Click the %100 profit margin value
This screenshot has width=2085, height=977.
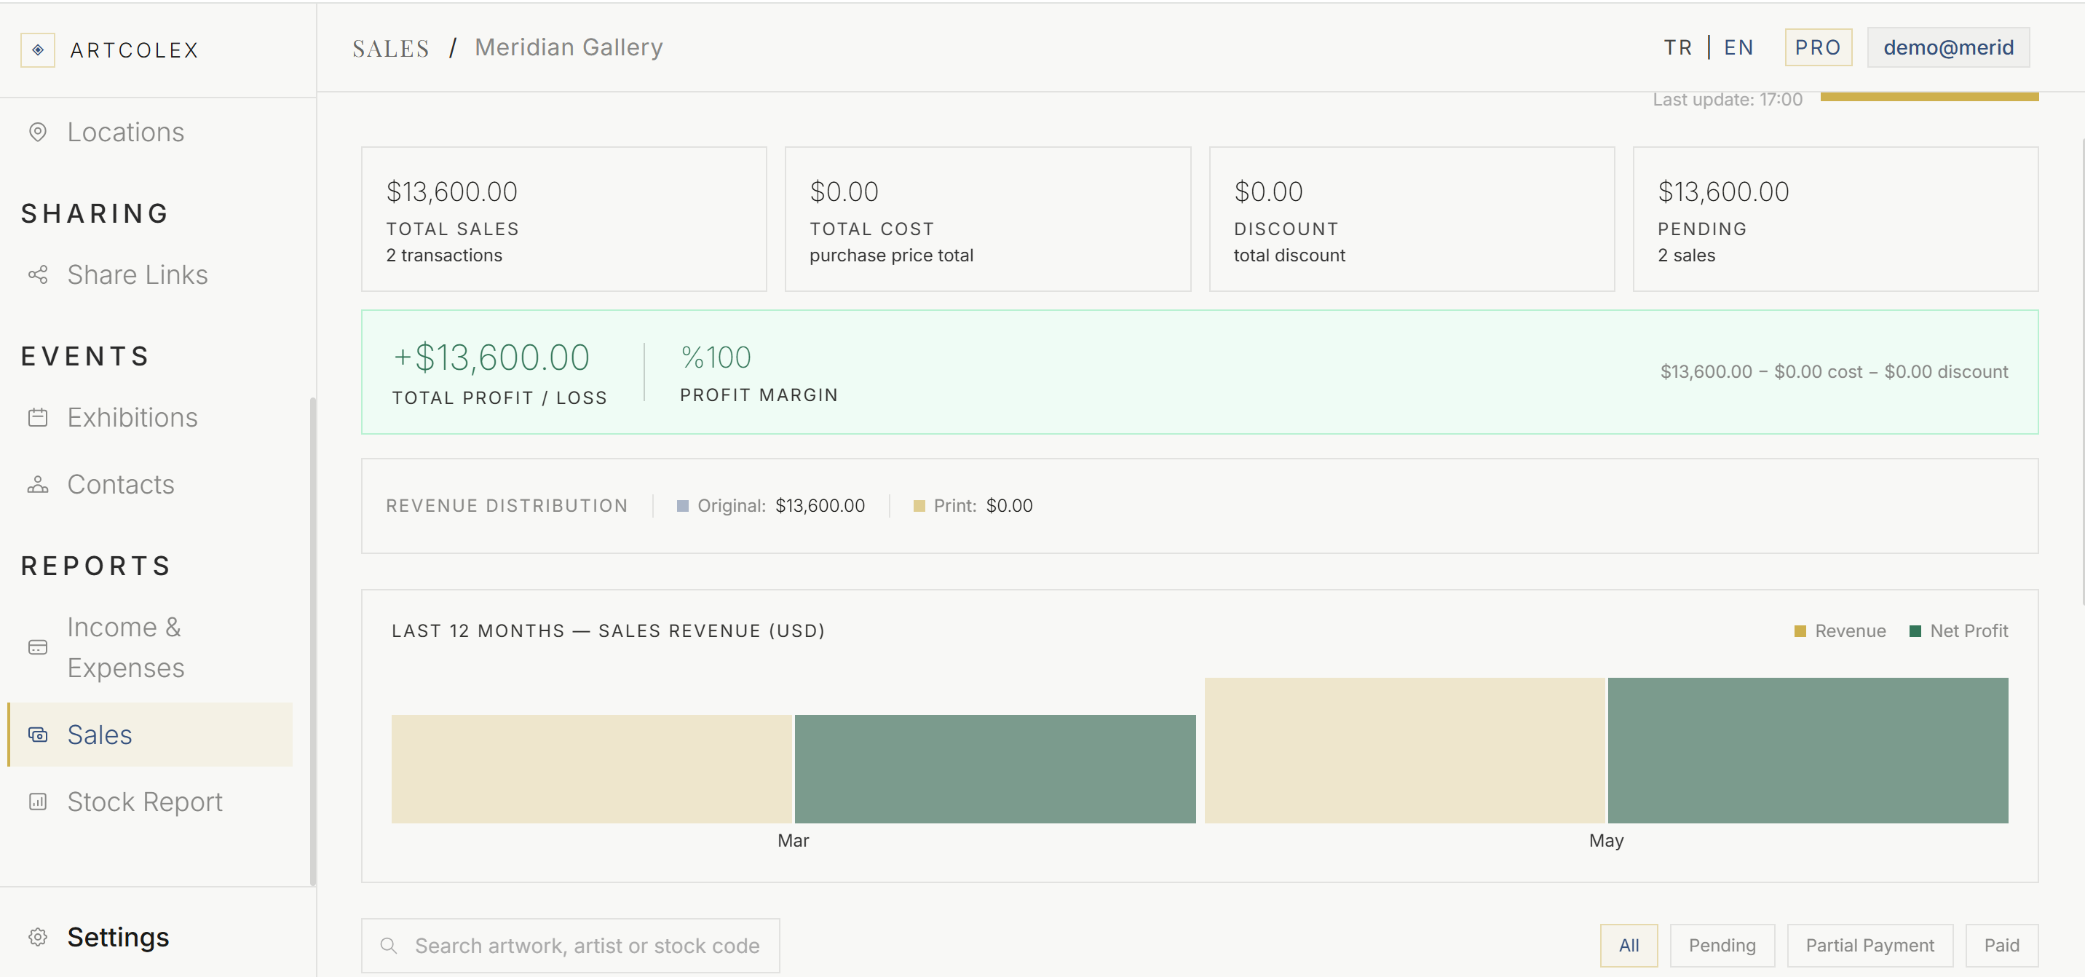(716, 357)
